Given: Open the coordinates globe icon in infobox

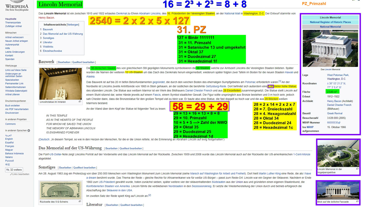Looking at the screenshot, I should [x=328, y=83].
